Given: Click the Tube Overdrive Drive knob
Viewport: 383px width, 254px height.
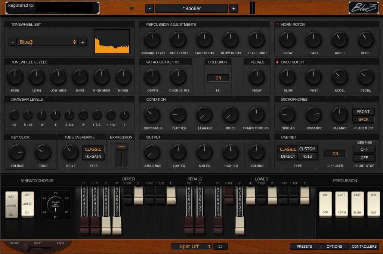Looking at the screenshot, I should click(x=71, y=152).
